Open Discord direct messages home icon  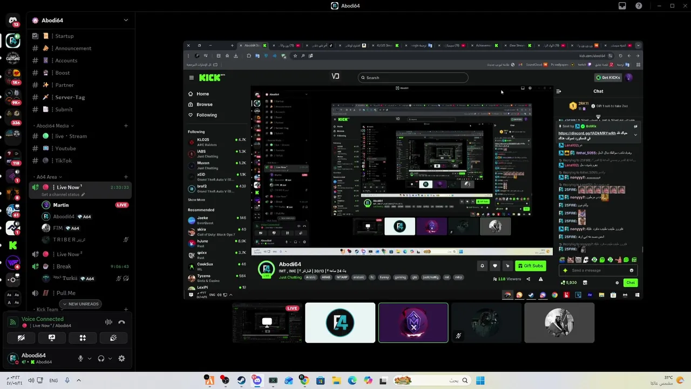pos(13,21)
